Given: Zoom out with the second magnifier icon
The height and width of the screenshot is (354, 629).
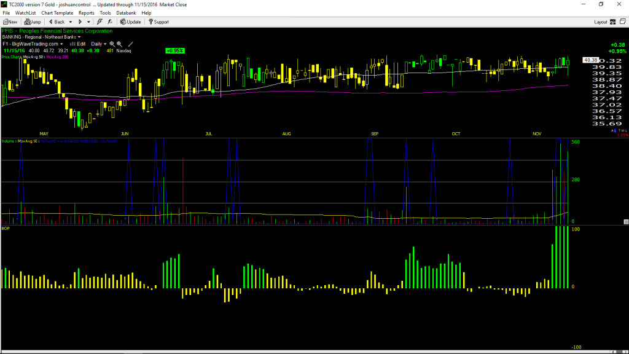Looking at the screenshot, I should click(x=120, y=44).
